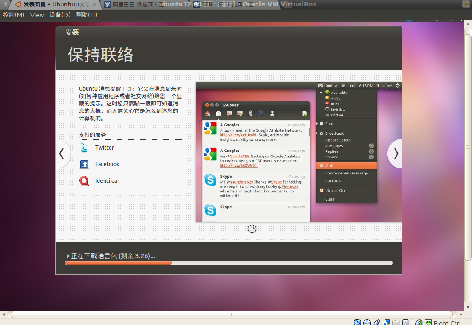This screenshot has height=325, width=472.
Task: Open the 帮助(H) menu
Action: pyautogui.click(x=87, y=15)
